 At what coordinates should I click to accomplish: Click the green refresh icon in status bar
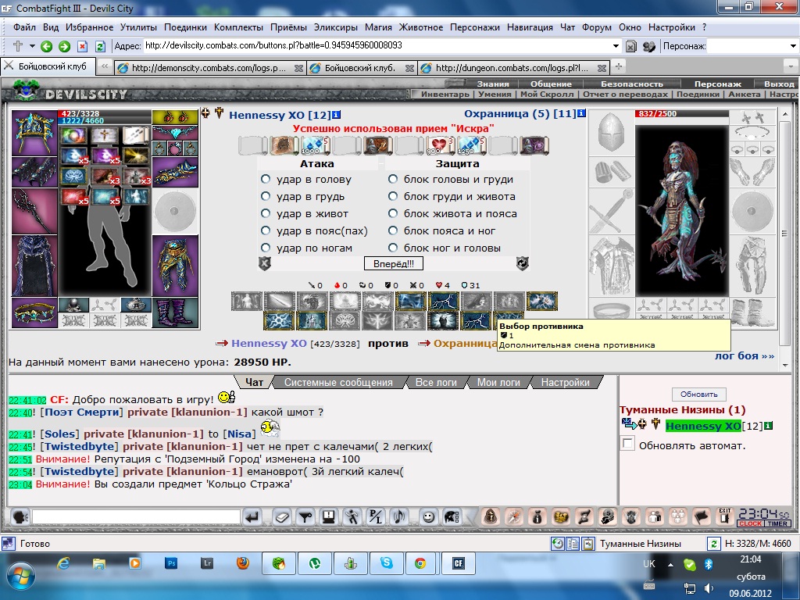point(713,544)
